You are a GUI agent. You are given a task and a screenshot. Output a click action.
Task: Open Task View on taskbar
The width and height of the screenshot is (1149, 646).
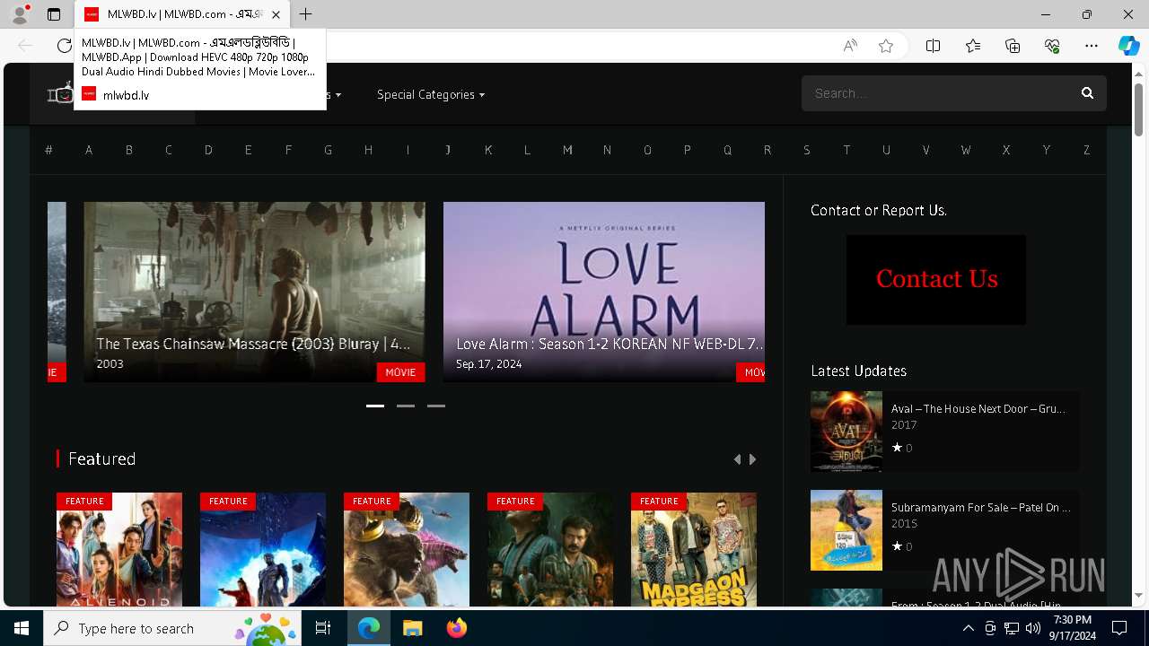324,628
